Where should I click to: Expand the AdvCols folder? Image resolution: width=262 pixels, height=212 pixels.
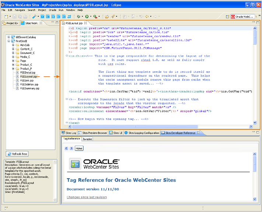[x=13, y=45]
